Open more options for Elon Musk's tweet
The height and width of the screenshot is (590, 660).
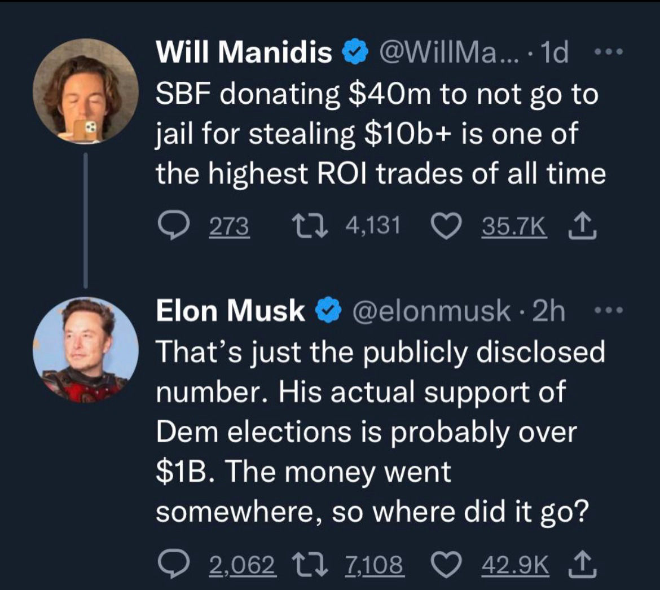608,311
